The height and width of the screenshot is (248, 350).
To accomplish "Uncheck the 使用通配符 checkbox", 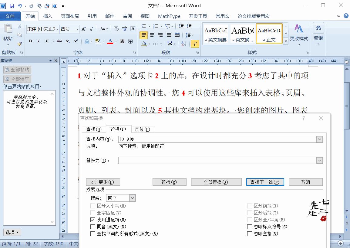I will [93, 220].
